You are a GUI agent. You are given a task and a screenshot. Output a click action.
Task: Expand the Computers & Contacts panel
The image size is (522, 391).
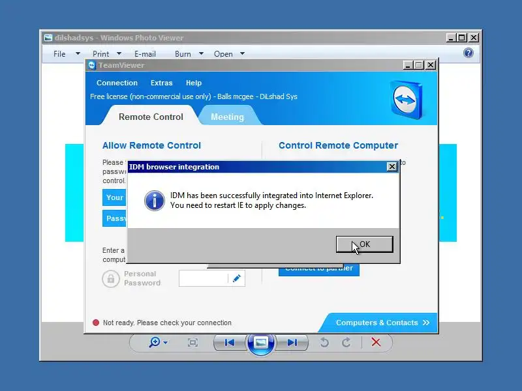382,323
